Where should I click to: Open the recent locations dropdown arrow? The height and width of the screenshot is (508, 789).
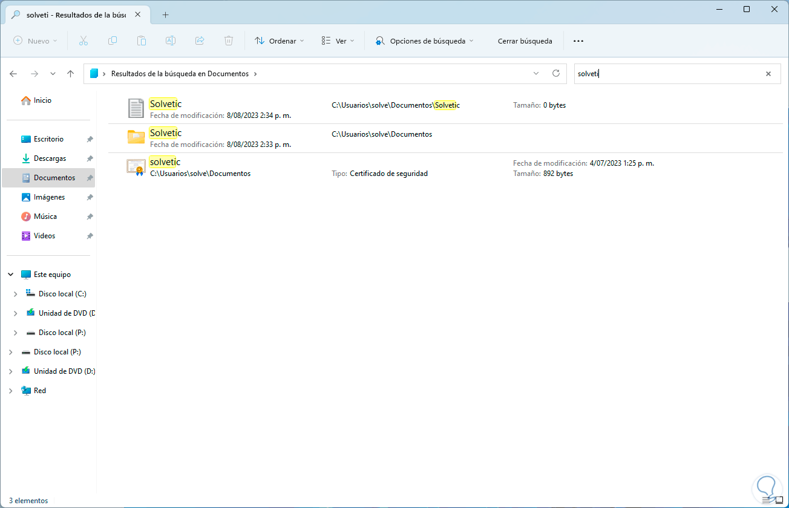[53, 74]
